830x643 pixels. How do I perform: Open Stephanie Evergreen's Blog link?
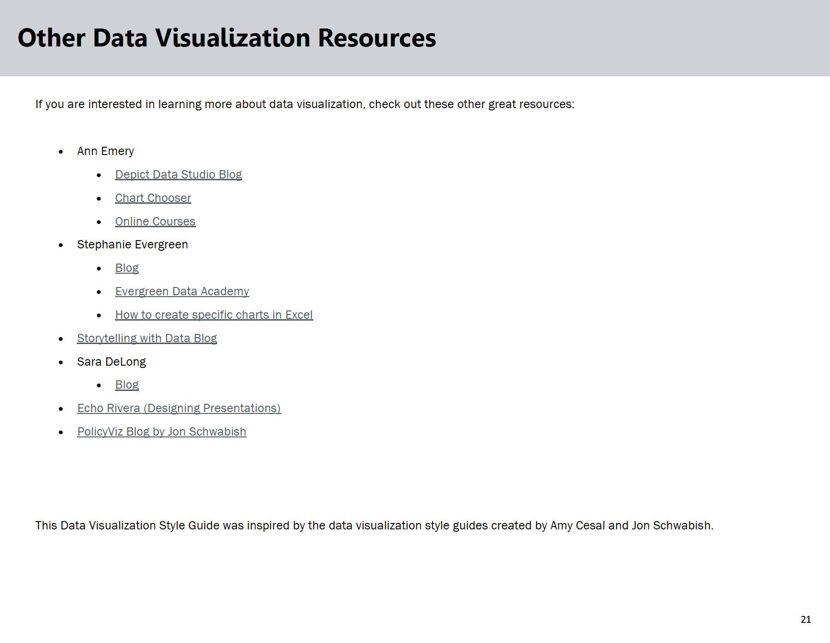(x=127, y=268)
